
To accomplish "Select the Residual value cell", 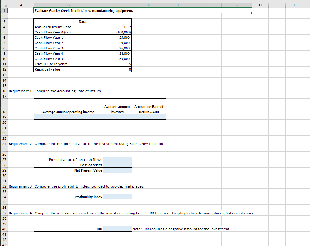I will (117, 69).
